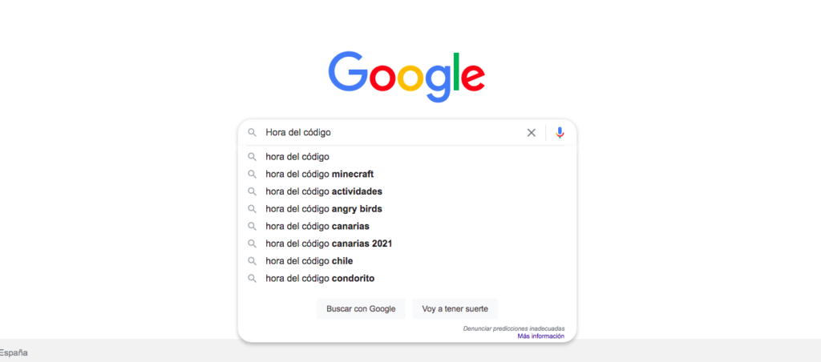Click the search magnifier icon in the search box
The image size is (821, 362).
tap(252, 133)
